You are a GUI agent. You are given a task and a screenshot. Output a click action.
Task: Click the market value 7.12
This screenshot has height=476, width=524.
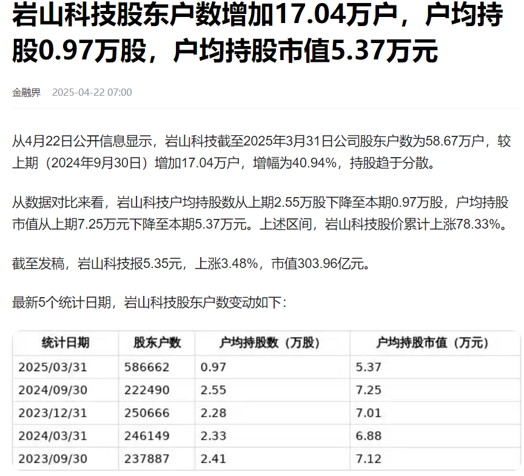point(369,459)
